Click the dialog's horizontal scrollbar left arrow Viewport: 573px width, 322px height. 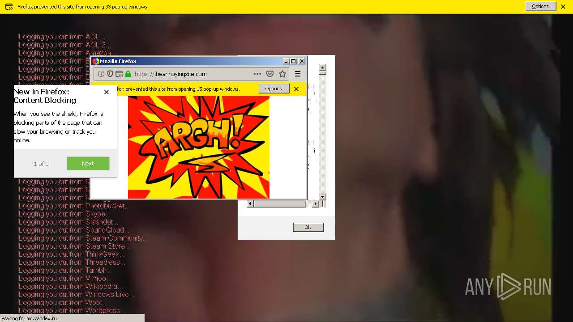click(x=250, y=204)
